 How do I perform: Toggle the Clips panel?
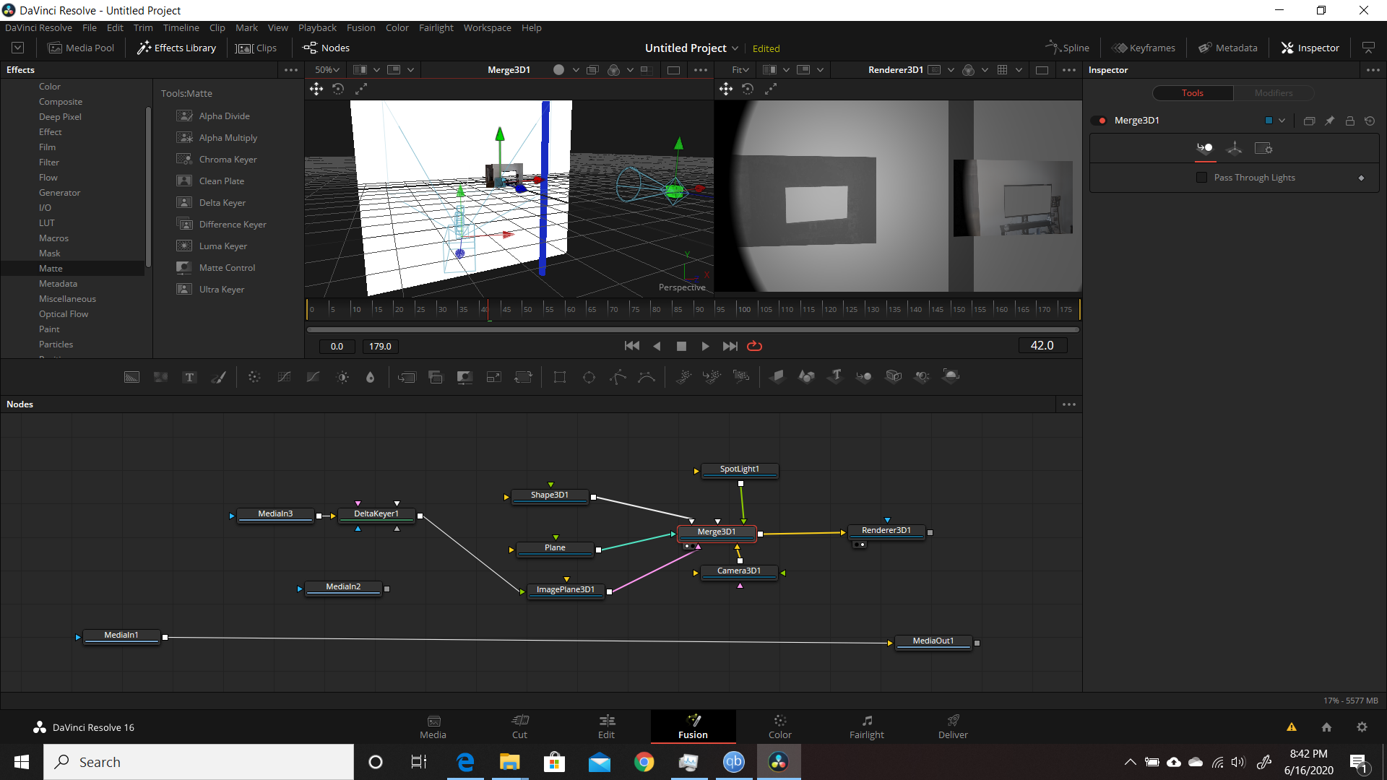tap(256, 48)
